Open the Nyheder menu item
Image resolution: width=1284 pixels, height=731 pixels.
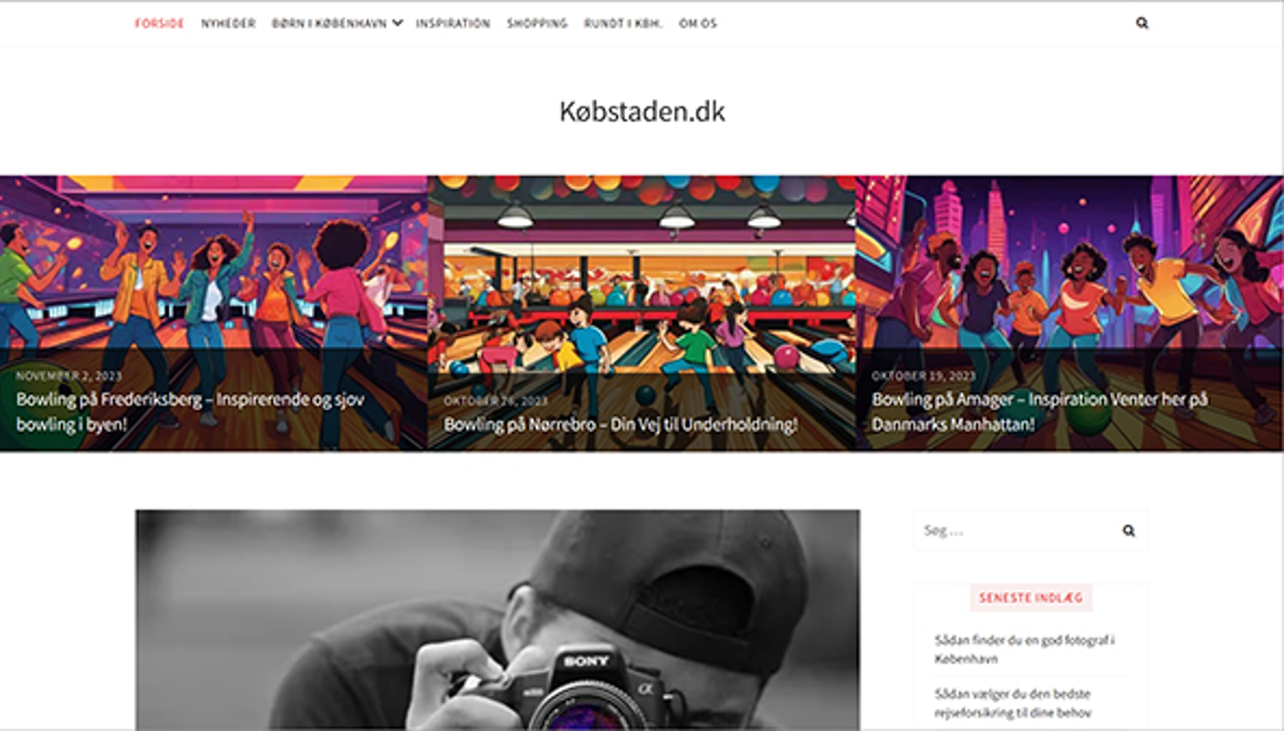coord(228,23)
